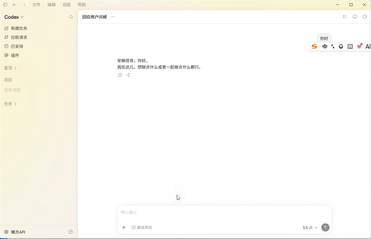Open the 帮助 menu

tap(81, 5)
